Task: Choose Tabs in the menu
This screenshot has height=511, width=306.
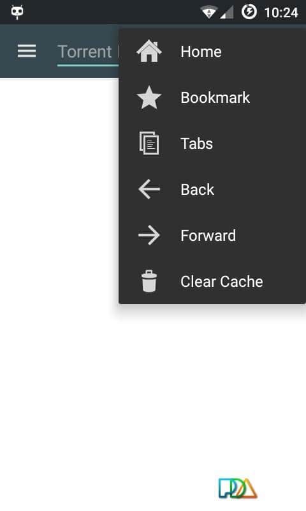Action: pyautogui.click(x=212, y=143)
